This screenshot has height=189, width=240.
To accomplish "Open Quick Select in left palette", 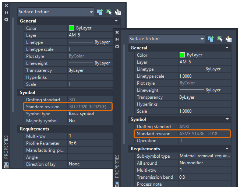I will coord(118,12).
